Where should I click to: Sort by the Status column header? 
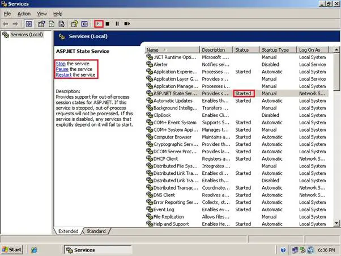[246, 50]
